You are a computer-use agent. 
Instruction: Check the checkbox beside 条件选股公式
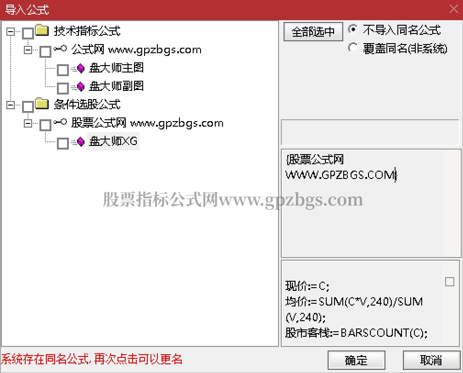pyautogui.click(x=28, y=105)
